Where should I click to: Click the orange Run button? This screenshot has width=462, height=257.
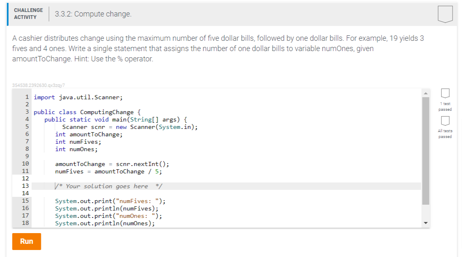click(26, 241)
